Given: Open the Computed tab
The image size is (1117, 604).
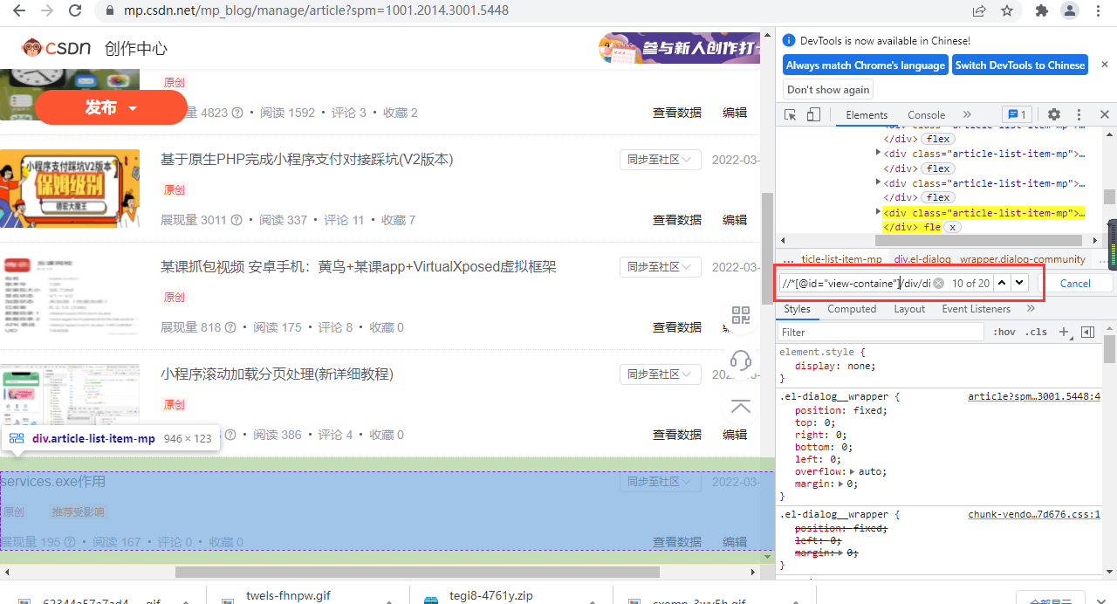Looking at the screenshot, I should pos(852,308).
